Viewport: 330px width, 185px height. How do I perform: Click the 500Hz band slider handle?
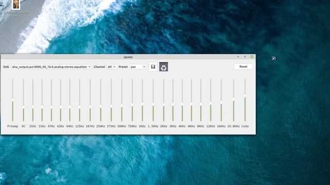click(x=122, y=106)
